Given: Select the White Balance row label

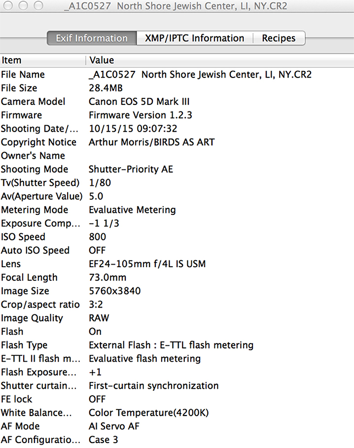Looking at the screenshot, I should point(36,413).
